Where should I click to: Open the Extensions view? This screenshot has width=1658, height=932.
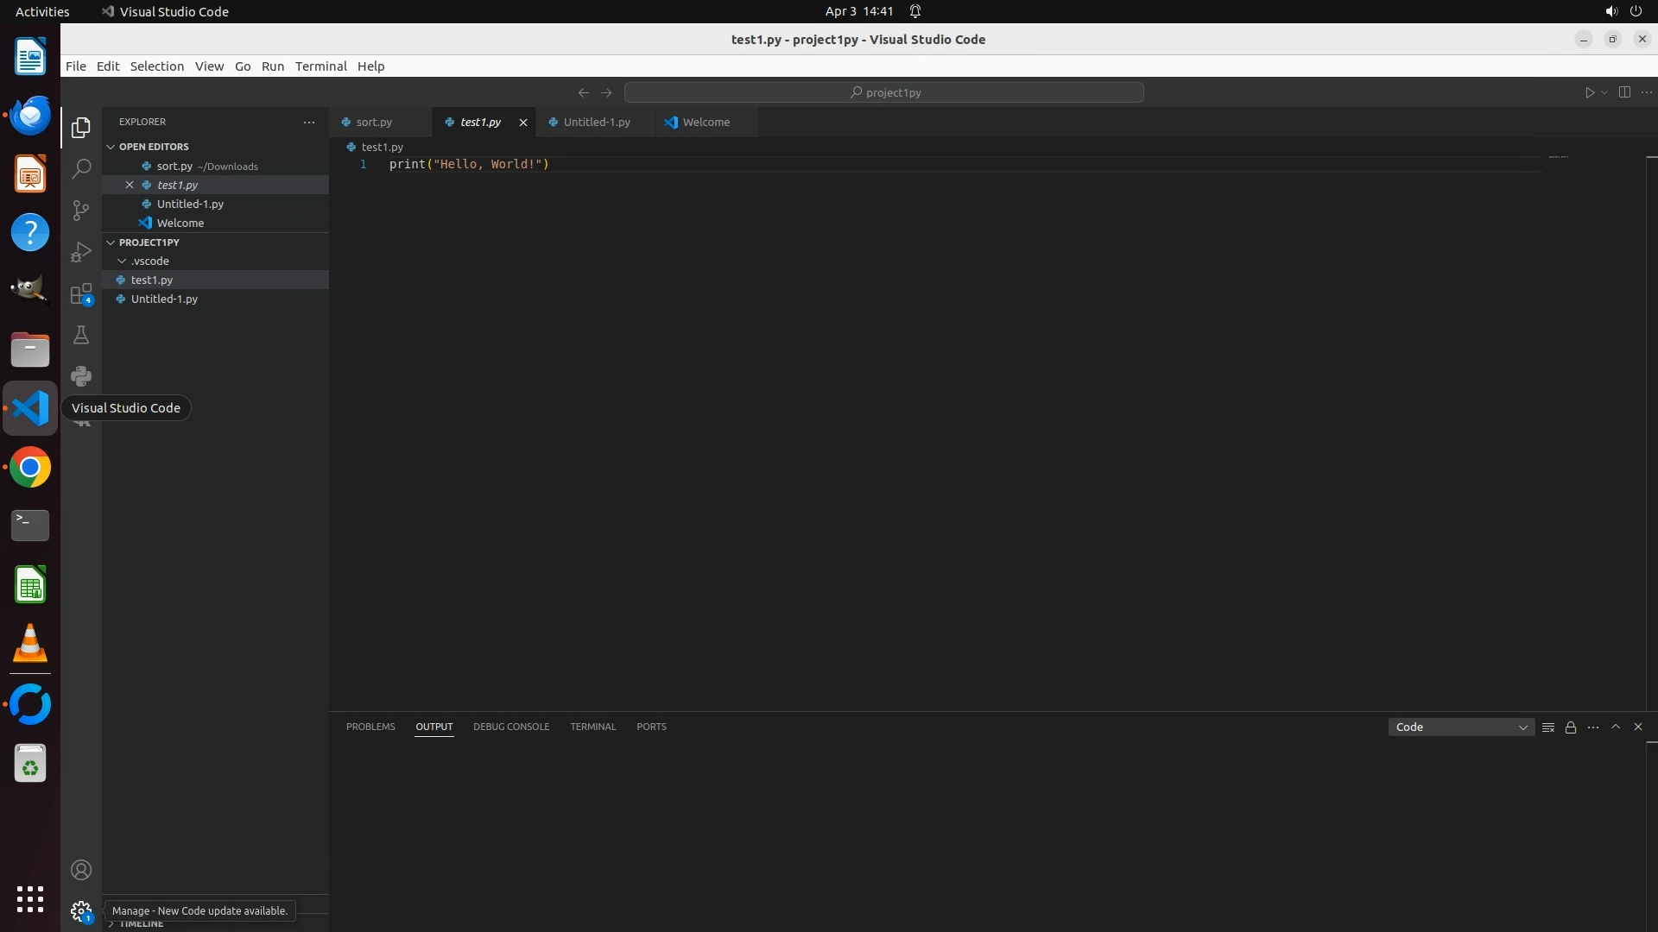(x=81, y=294)
